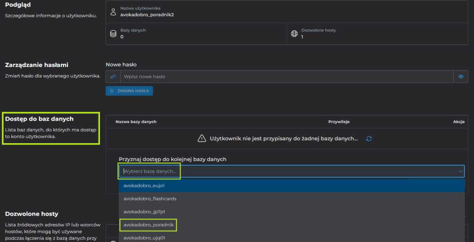The image size is (474, 242).
Task: Choose avokadobro_poradnik database option
Action: click(292, 225)
